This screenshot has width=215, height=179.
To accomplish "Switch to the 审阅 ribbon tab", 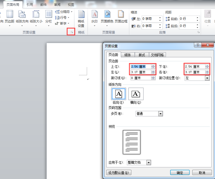I will [x=57, y=5].
